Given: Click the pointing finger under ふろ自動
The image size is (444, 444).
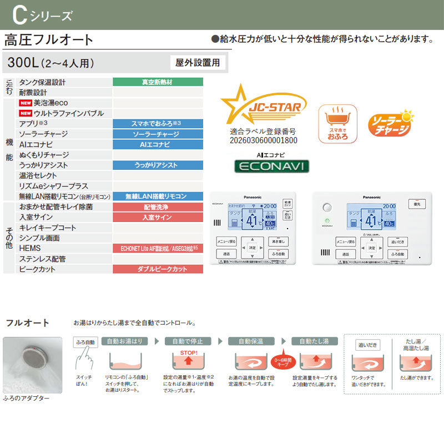Looking at the screenshot, I should pyautogui.click(x=84, y=358).
